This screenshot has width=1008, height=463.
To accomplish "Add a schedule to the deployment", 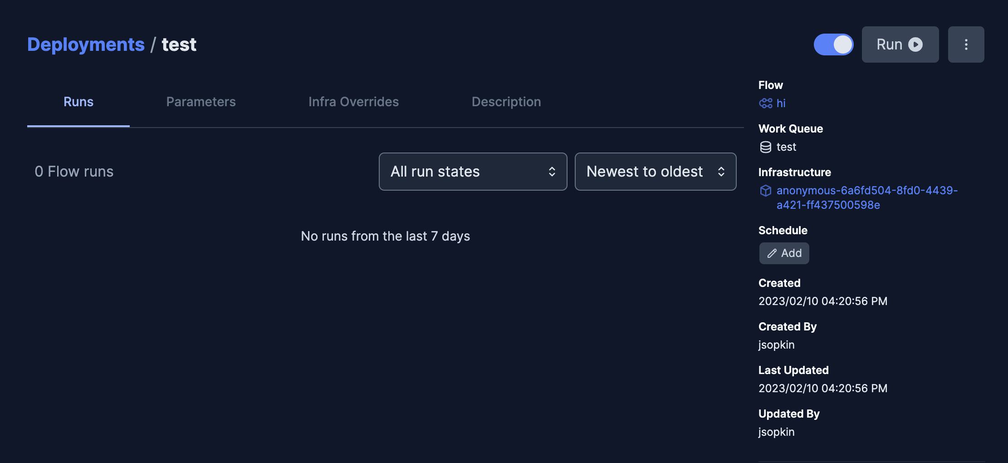I will tap(784, 253).
